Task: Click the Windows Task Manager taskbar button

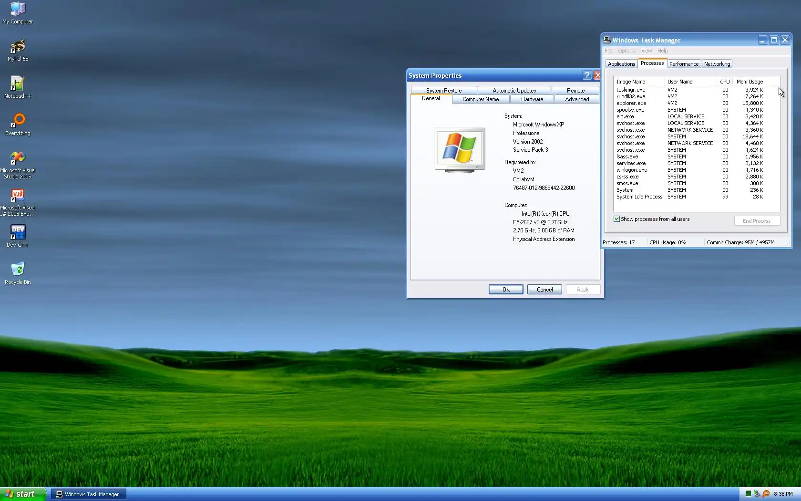Action: click(89, 494)
